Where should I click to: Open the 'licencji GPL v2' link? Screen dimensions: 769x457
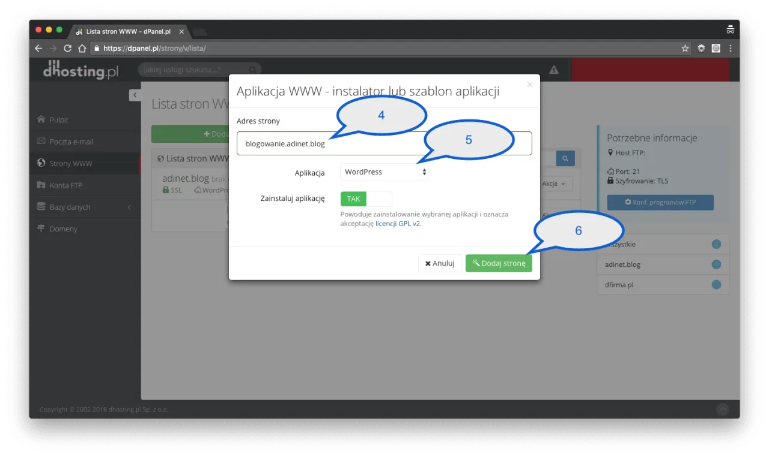coord(398,224)
